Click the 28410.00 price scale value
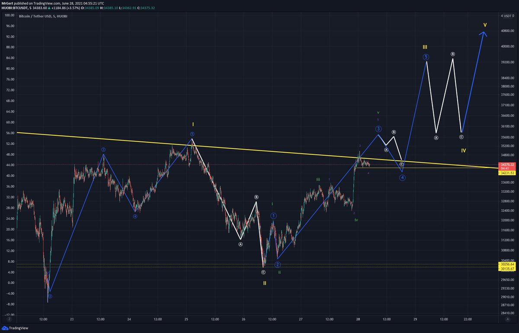This screenshot has height=333, width=519. 507,313
